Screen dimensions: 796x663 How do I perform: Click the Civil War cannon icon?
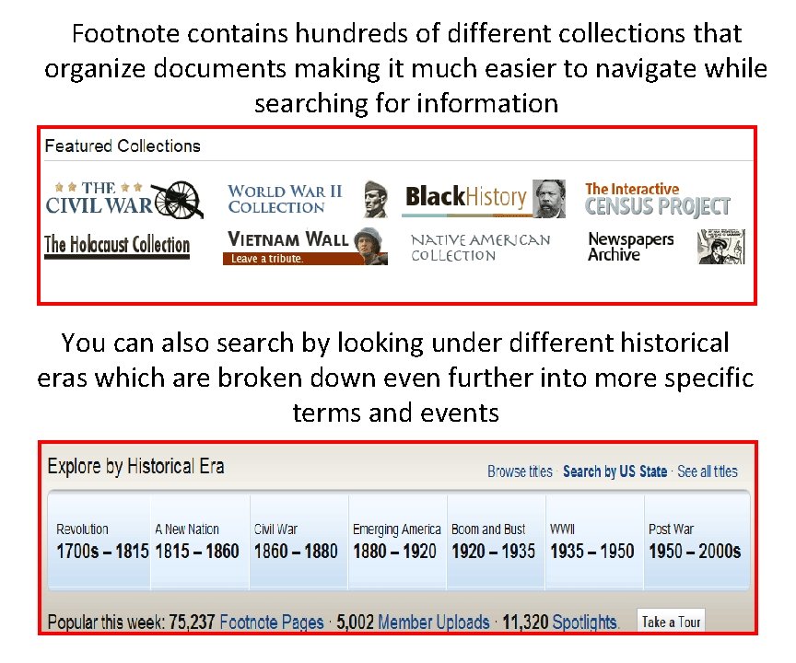(179, 200)
